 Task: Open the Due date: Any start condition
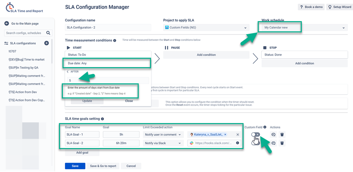click(x=108, y=63)
